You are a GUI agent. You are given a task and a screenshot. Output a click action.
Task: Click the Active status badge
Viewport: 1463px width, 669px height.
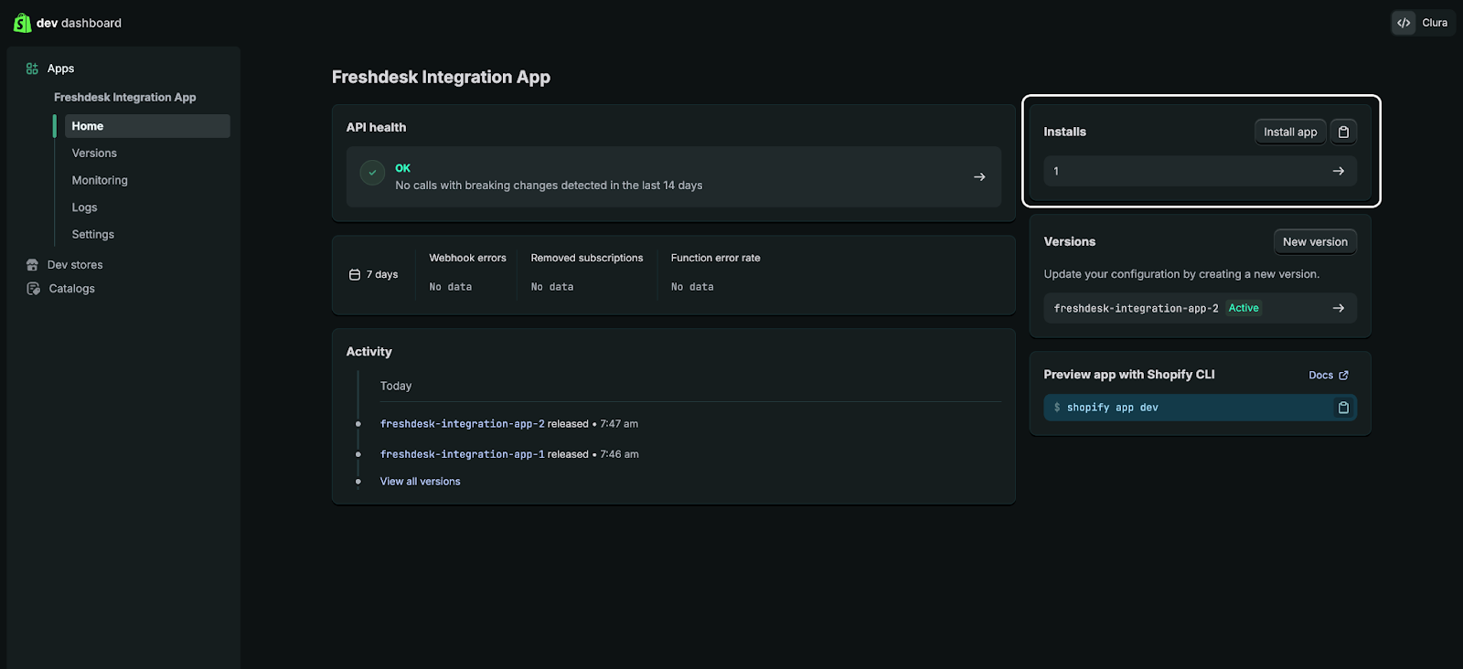click(1244, 308)
